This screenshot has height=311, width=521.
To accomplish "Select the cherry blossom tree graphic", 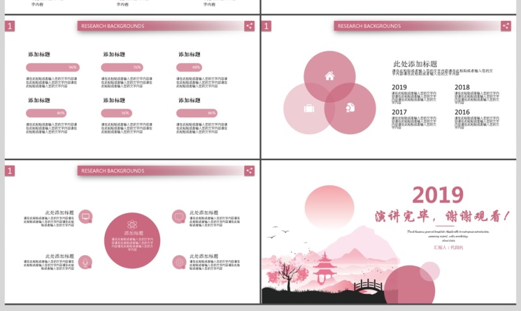I will click(287, 273).
